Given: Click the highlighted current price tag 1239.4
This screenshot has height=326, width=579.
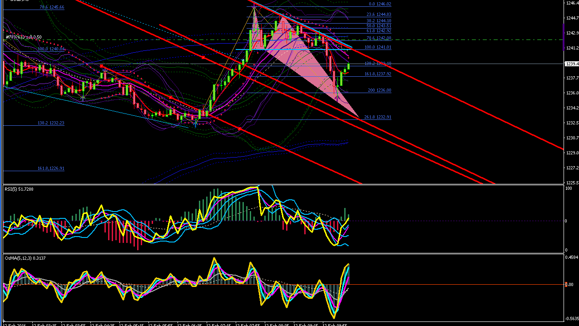Looking at the screenshot, I should [572, 64].
